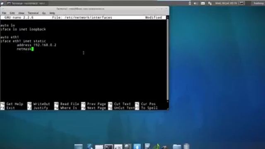Click the 'Where Is' shortcut label in nano

click(x=69, y=108)
